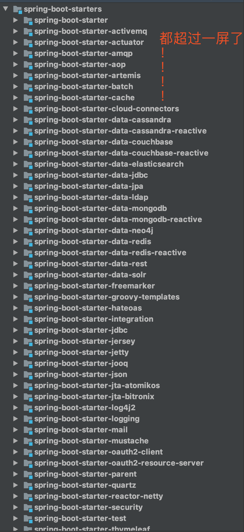Screen dimensions: 244x532
Task: Click the spring-boot-starter-mustache folder icon
Action: 28,441
